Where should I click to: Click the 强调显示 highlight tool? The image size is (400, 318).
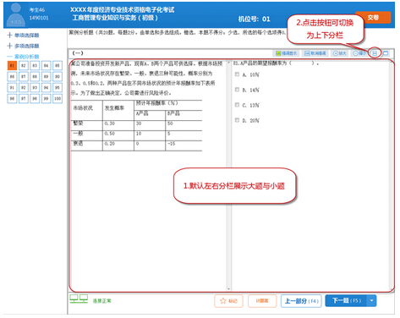tap(286, 53)
